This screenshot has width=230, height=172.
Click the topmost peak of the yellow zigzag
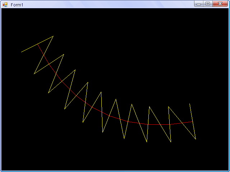53,36
